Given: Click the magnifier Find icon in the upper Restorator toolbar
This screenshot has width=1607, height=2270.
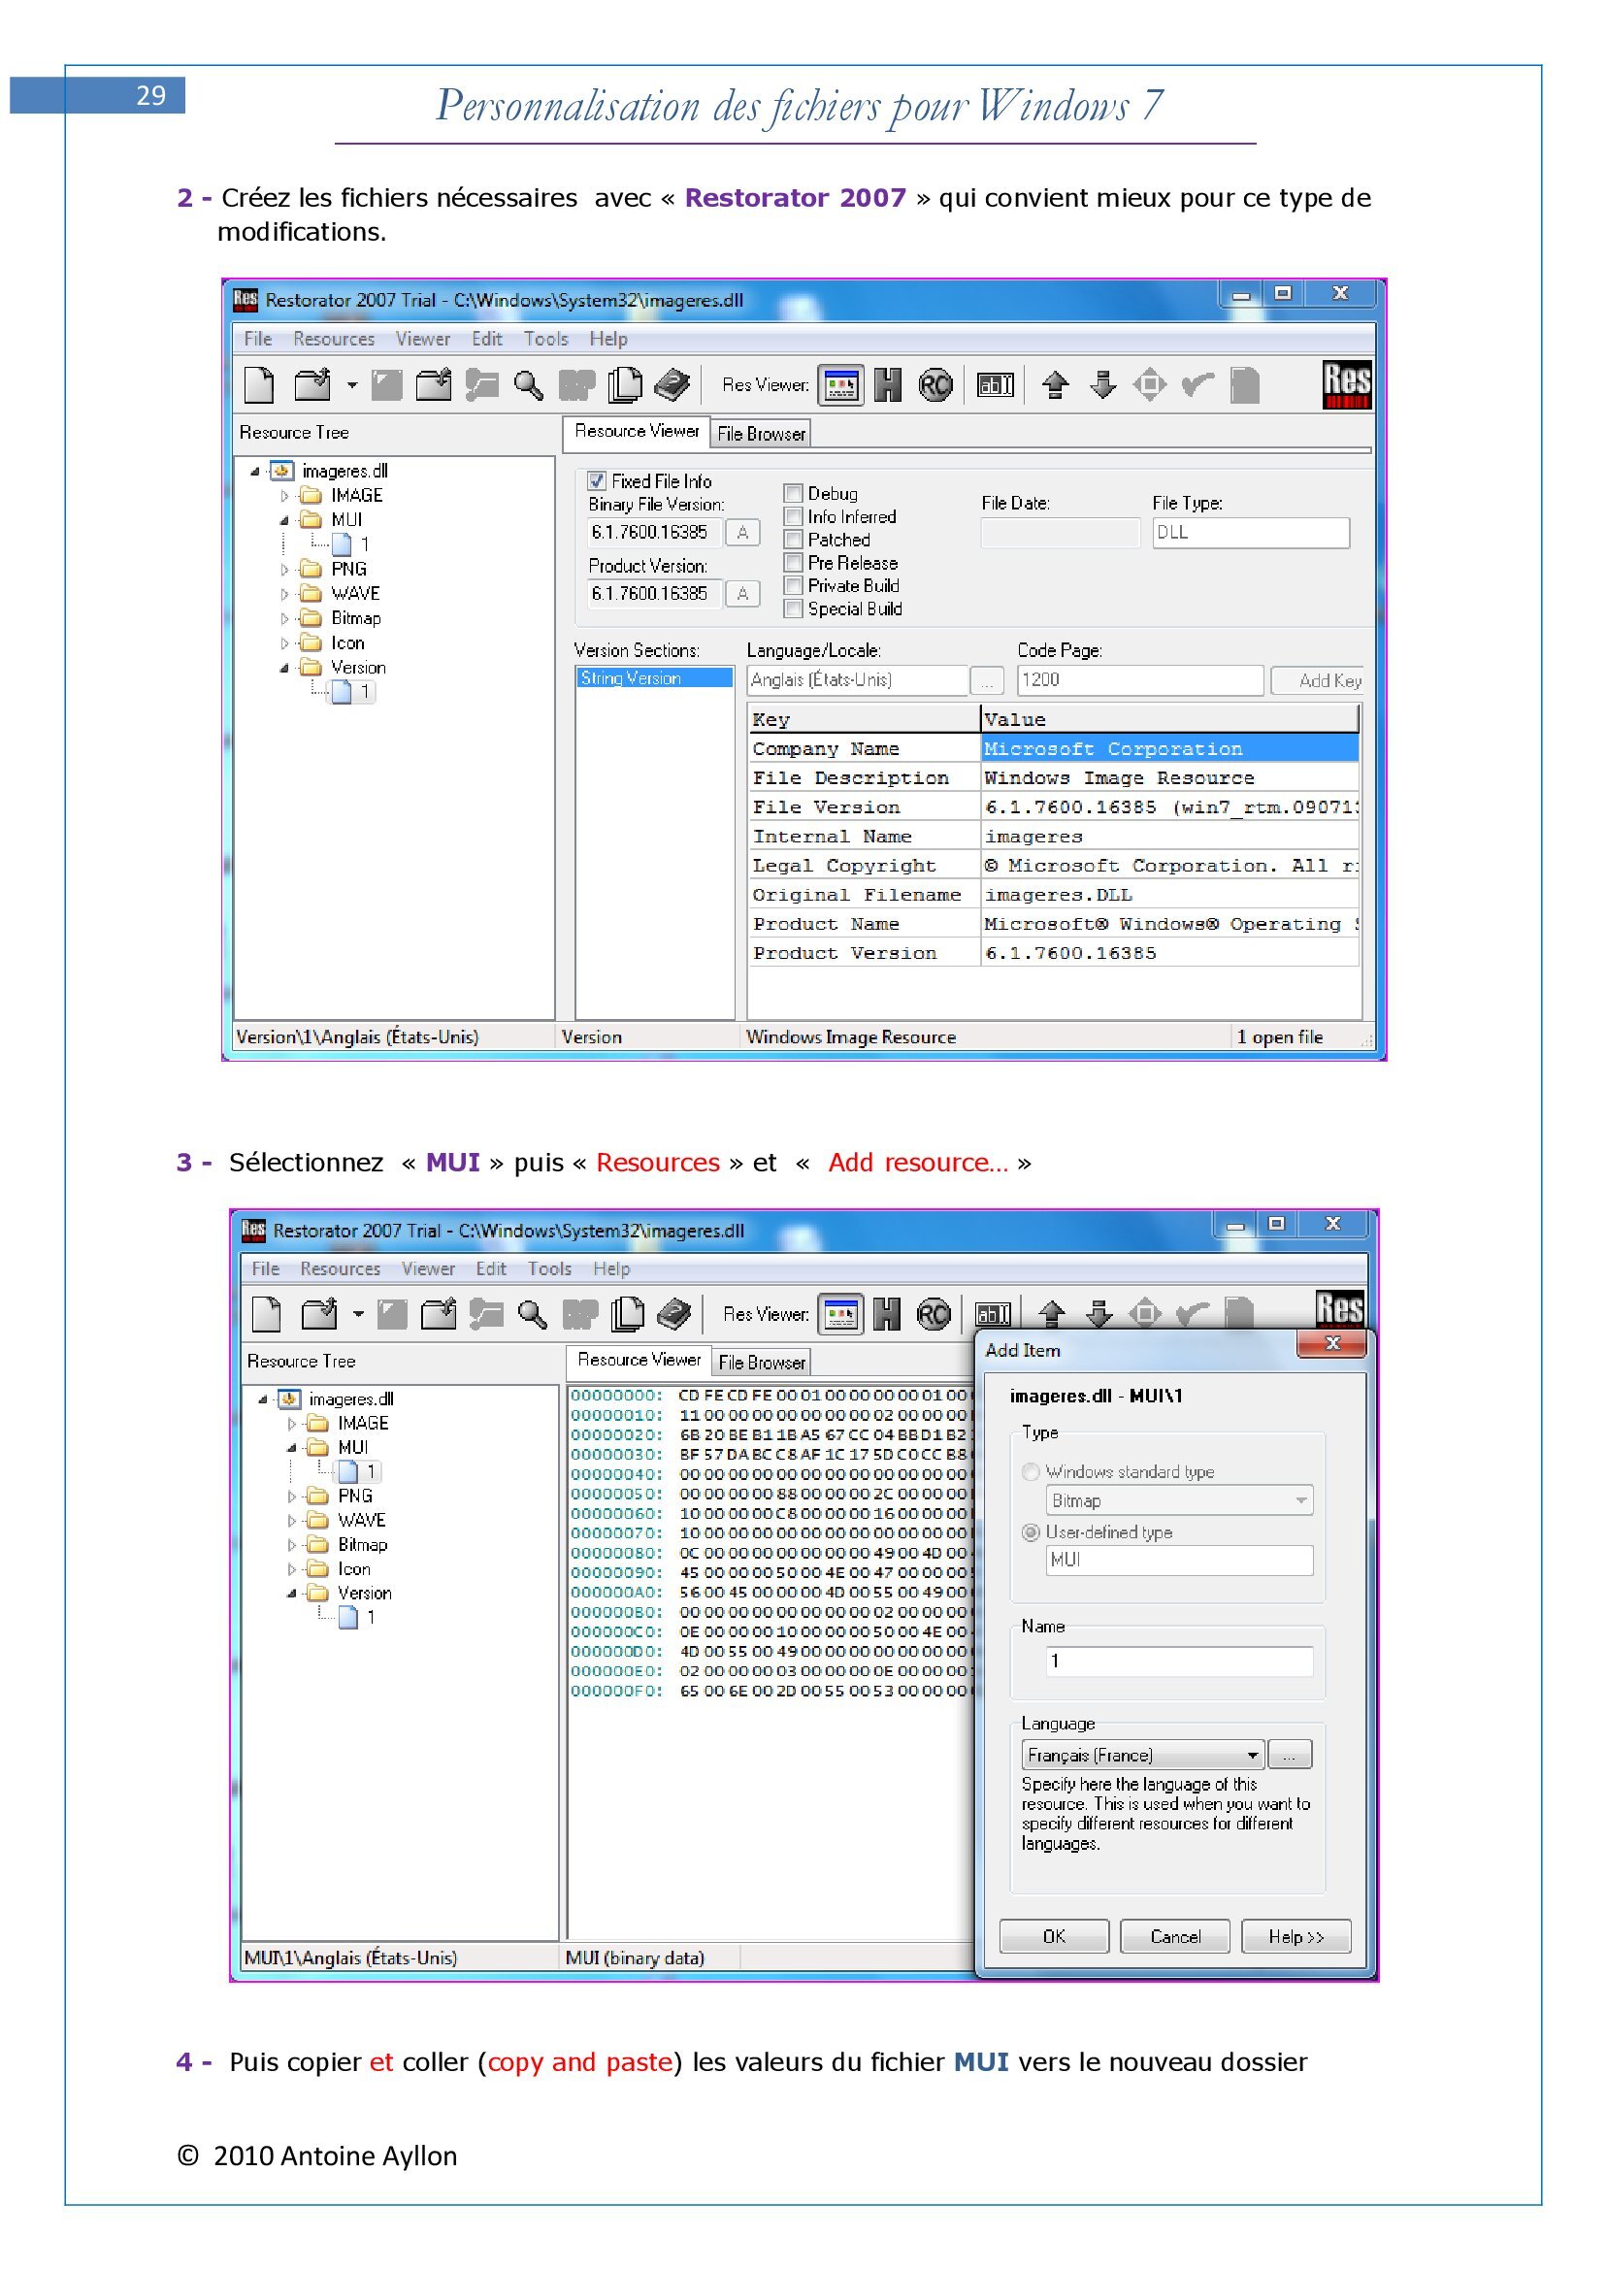Looking at the screenshot, I should point(529,385).
